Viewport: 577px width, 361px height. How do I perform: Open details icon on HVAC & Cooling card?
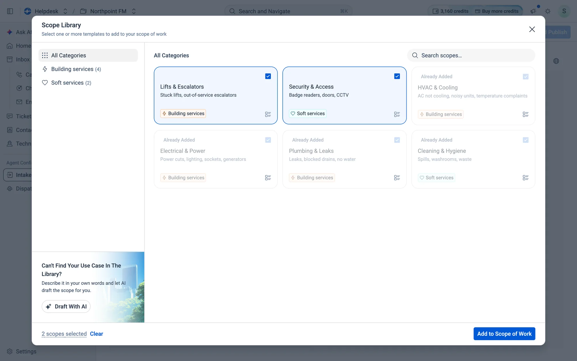[x=525, y=114]
